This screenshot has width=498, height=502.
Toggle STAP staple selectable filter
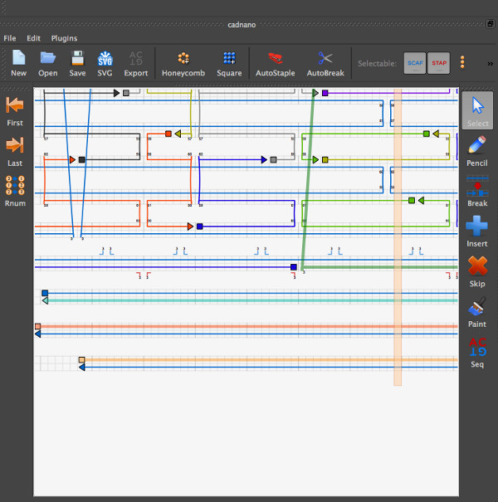pos(438,63)
